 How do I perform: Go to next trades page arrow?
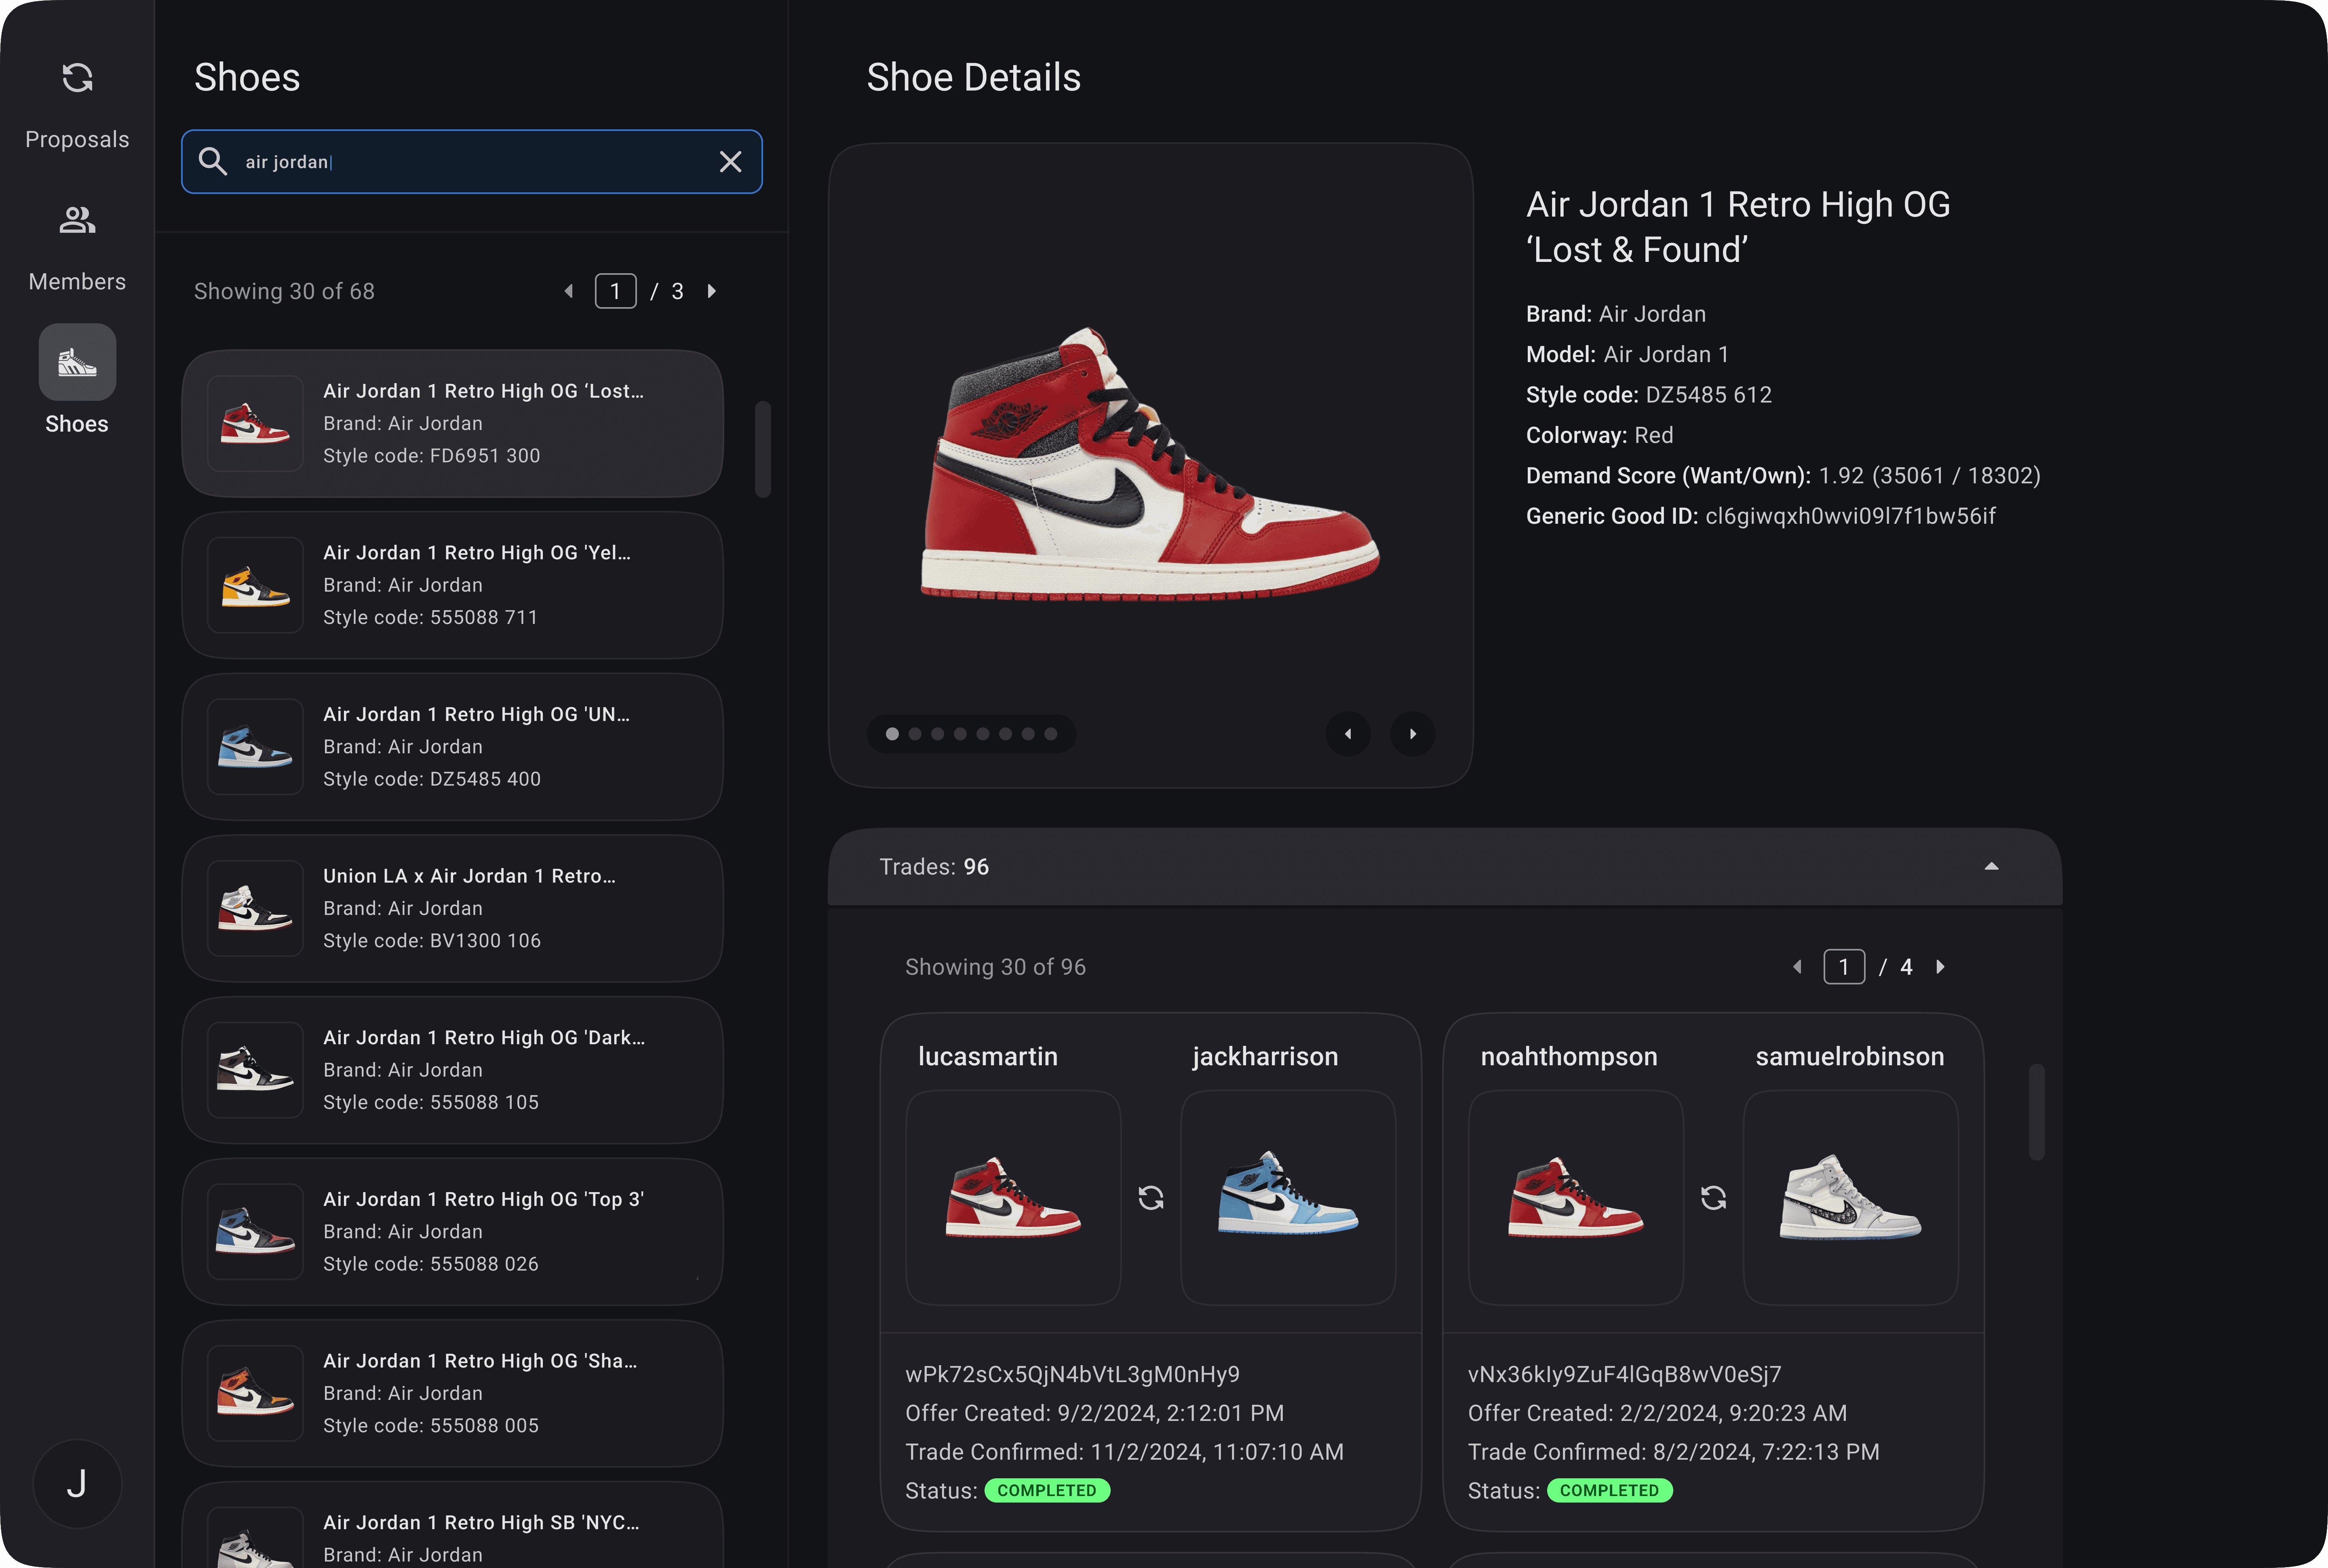tap(1940, 967)
